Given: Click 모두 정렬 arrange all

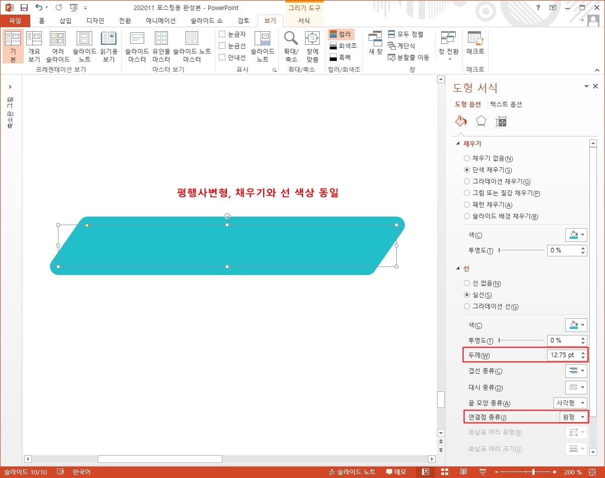Looking at the screenshot, I should tap(406, 34).
